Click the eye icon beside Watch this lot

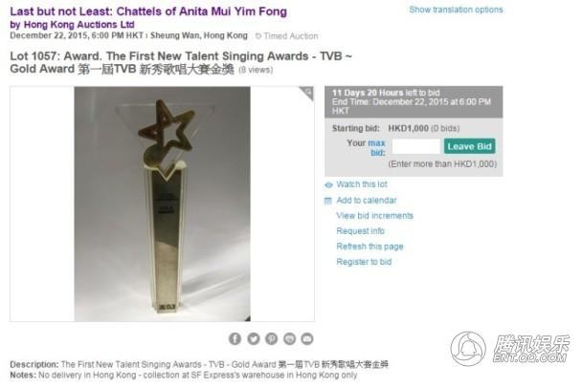coord(328,185)
